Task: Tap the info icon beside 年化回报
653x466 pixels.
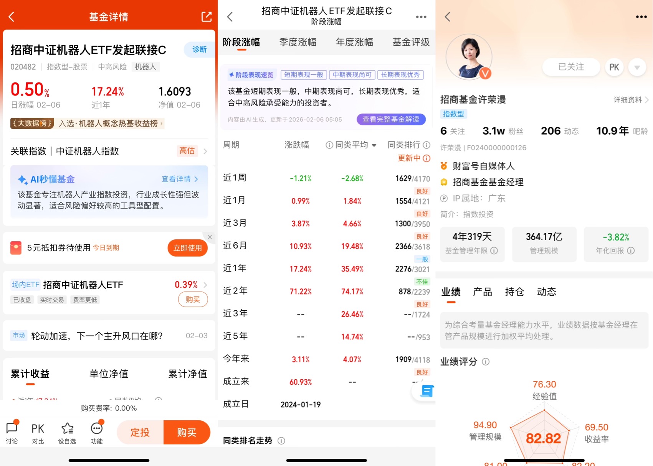Action: [631, 250]
